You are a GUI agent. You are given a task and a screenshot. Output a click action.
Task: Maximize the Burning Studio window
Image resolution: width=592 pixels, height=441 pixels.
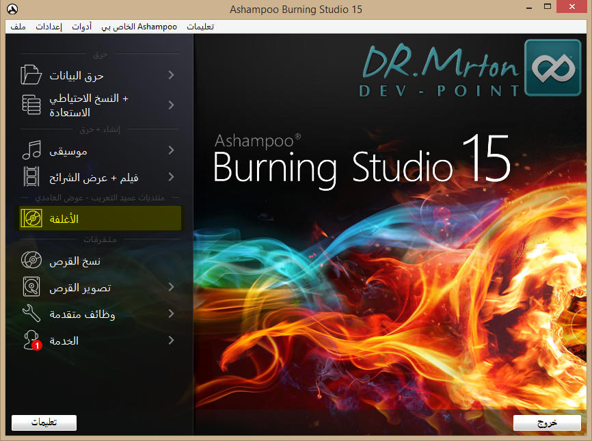pos(548,6)
